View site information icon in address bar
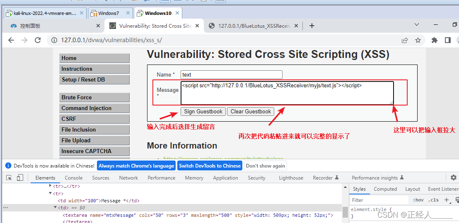The image size is (459, 223). tap(54, 40)
